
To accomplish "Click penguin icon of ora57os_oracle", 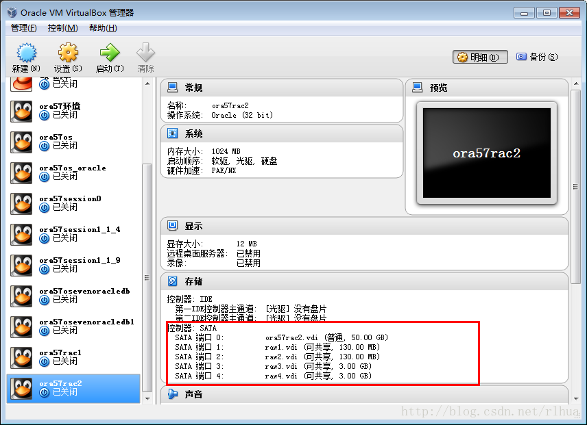I will coord(21,173).
